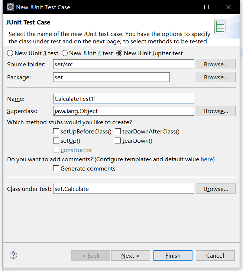Close the dialog with the X button
The width and height of the screenshot is (243, 271).
pos(229,7)
